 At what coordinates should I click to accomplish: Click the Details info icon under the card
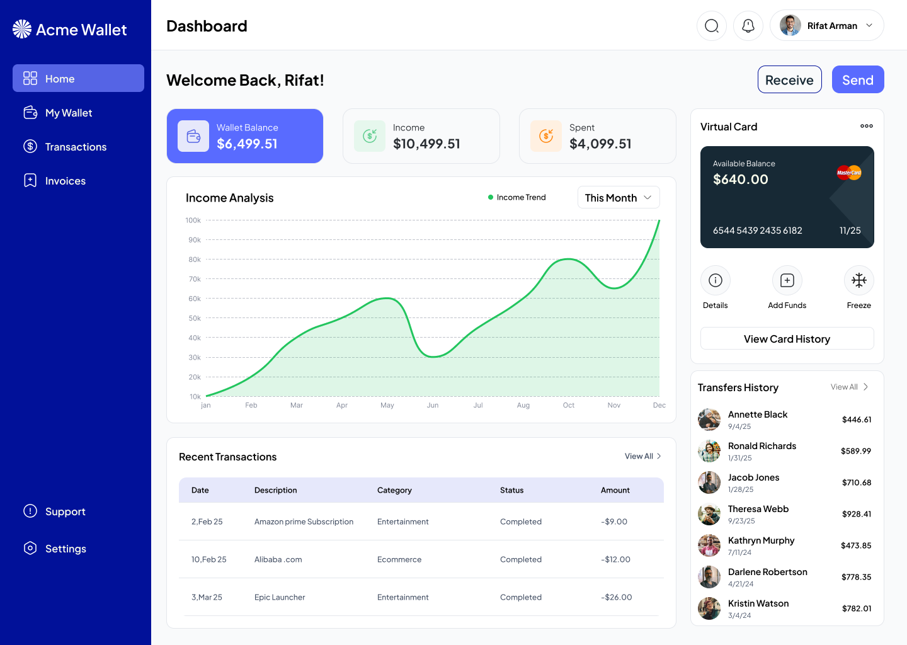[715, 280]
